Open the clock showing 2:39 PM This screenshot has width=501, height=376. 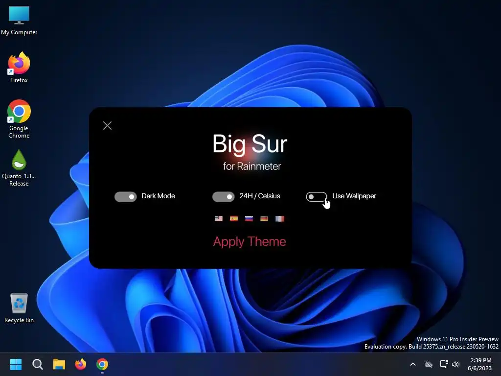click(x=479, y=364)
